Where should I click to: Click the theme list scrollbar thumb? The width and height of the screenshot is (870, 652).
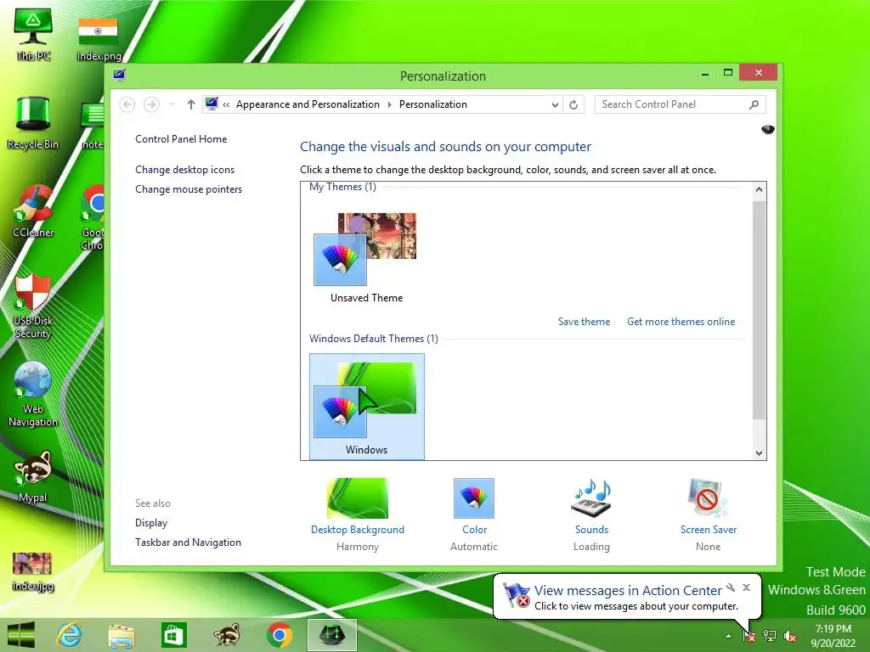(759, 309)
